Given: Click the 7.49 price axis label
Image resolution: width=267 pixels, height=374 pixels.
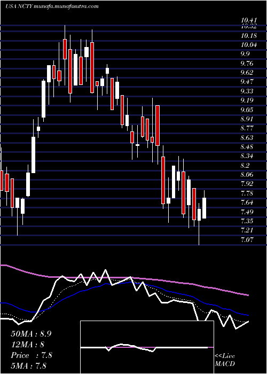Looking at the screenshot, I should (247, 212).
